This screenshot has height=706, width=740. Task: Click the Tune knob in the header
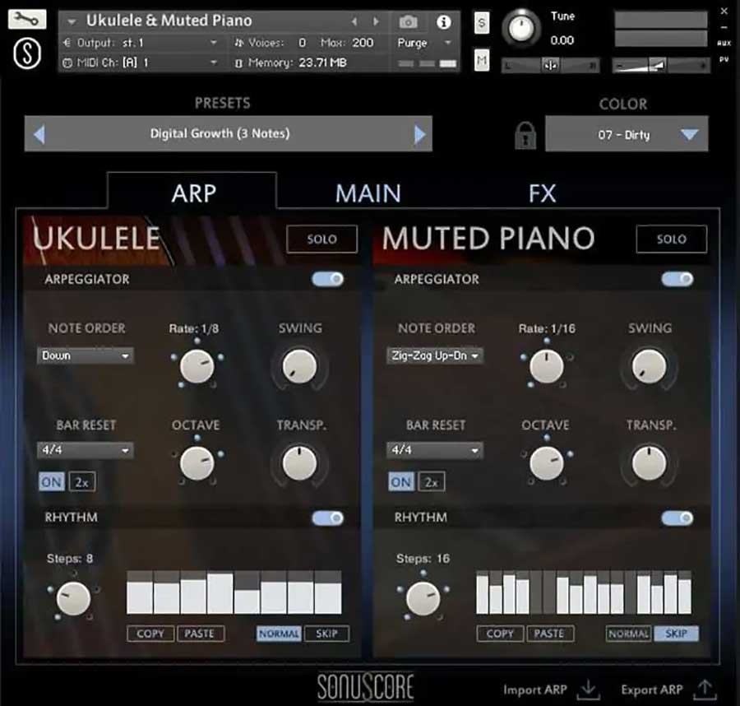(x=521, y=29)
